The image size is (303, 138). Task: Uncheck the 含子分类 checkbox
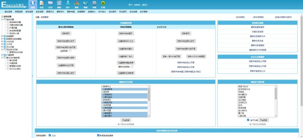(x=248, y=120)
